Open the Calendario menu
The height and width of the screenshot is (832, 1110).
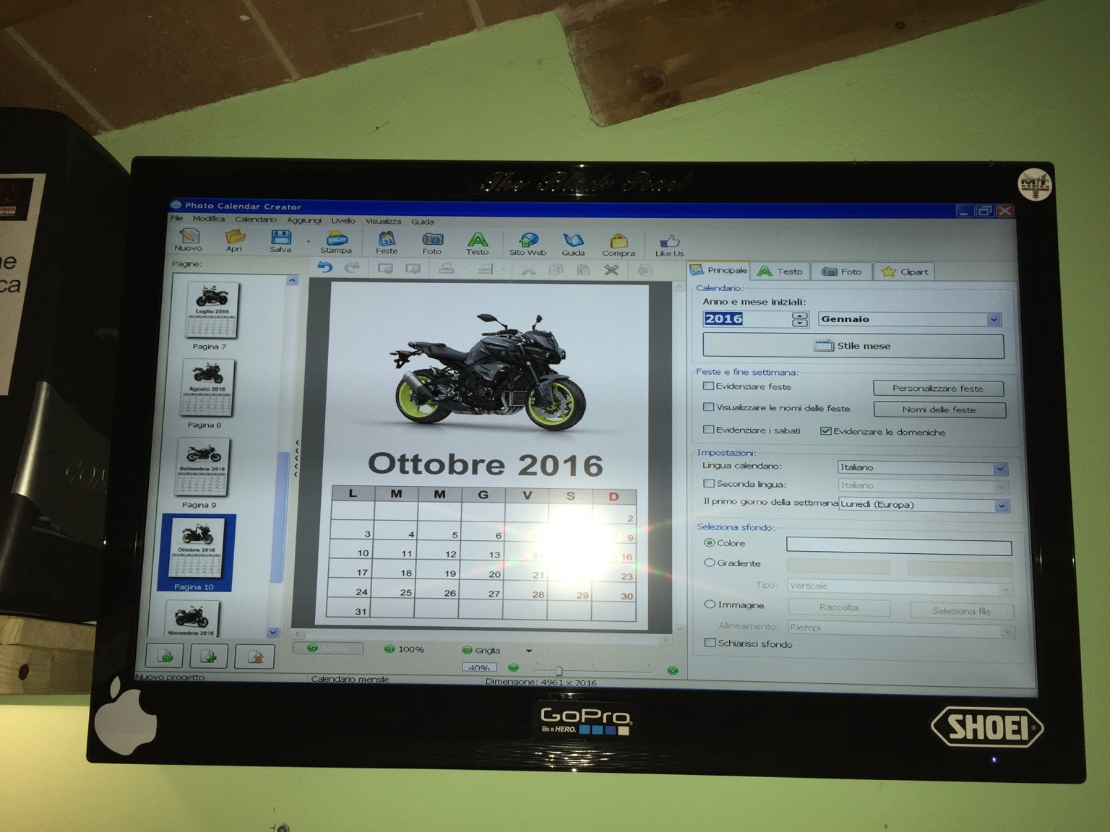click(x=256, y=220)
